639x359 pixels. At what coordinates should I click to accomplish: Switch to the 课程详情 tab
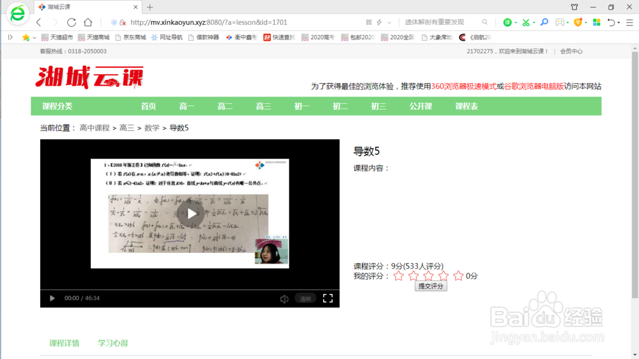pos(65,343)
